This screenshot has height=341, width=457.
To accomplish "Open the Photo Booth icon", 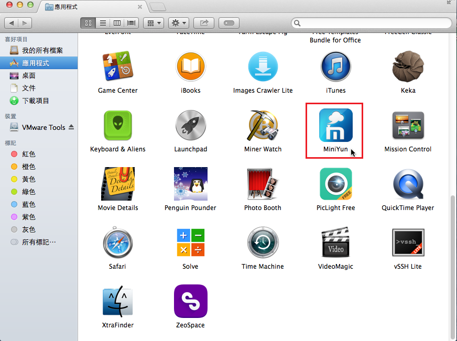I will [263, 184].
